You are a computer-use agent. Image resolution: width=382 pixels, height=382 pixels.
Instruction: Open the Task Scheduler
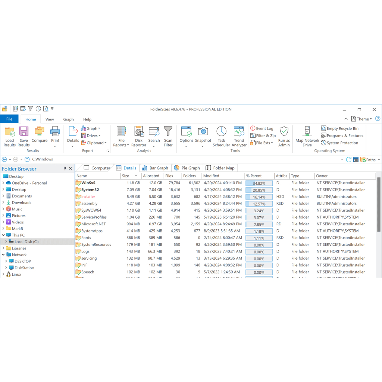[x=221, y=136]
